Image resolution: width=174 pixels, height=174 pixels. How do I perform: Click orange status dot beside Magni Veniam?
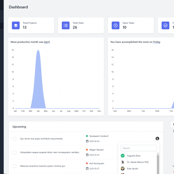(87, 150)
